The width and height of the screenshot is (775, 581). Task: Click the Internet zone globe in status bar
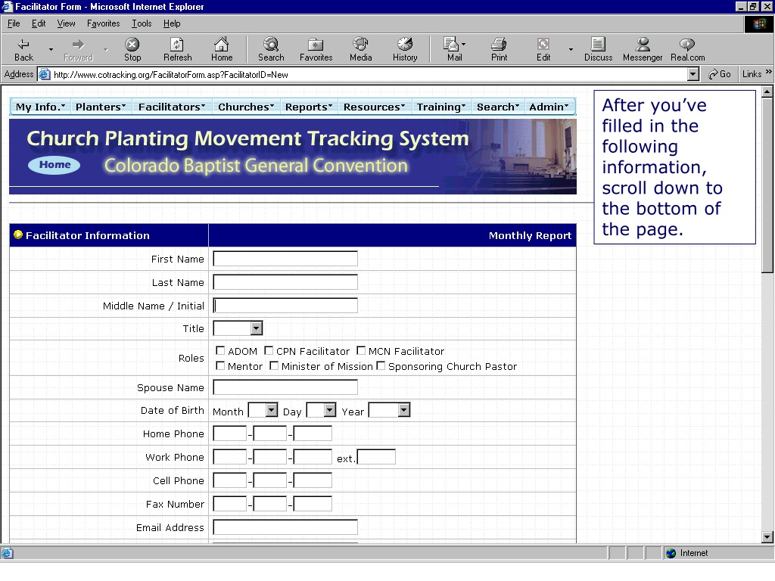click(x=671, y=553)
